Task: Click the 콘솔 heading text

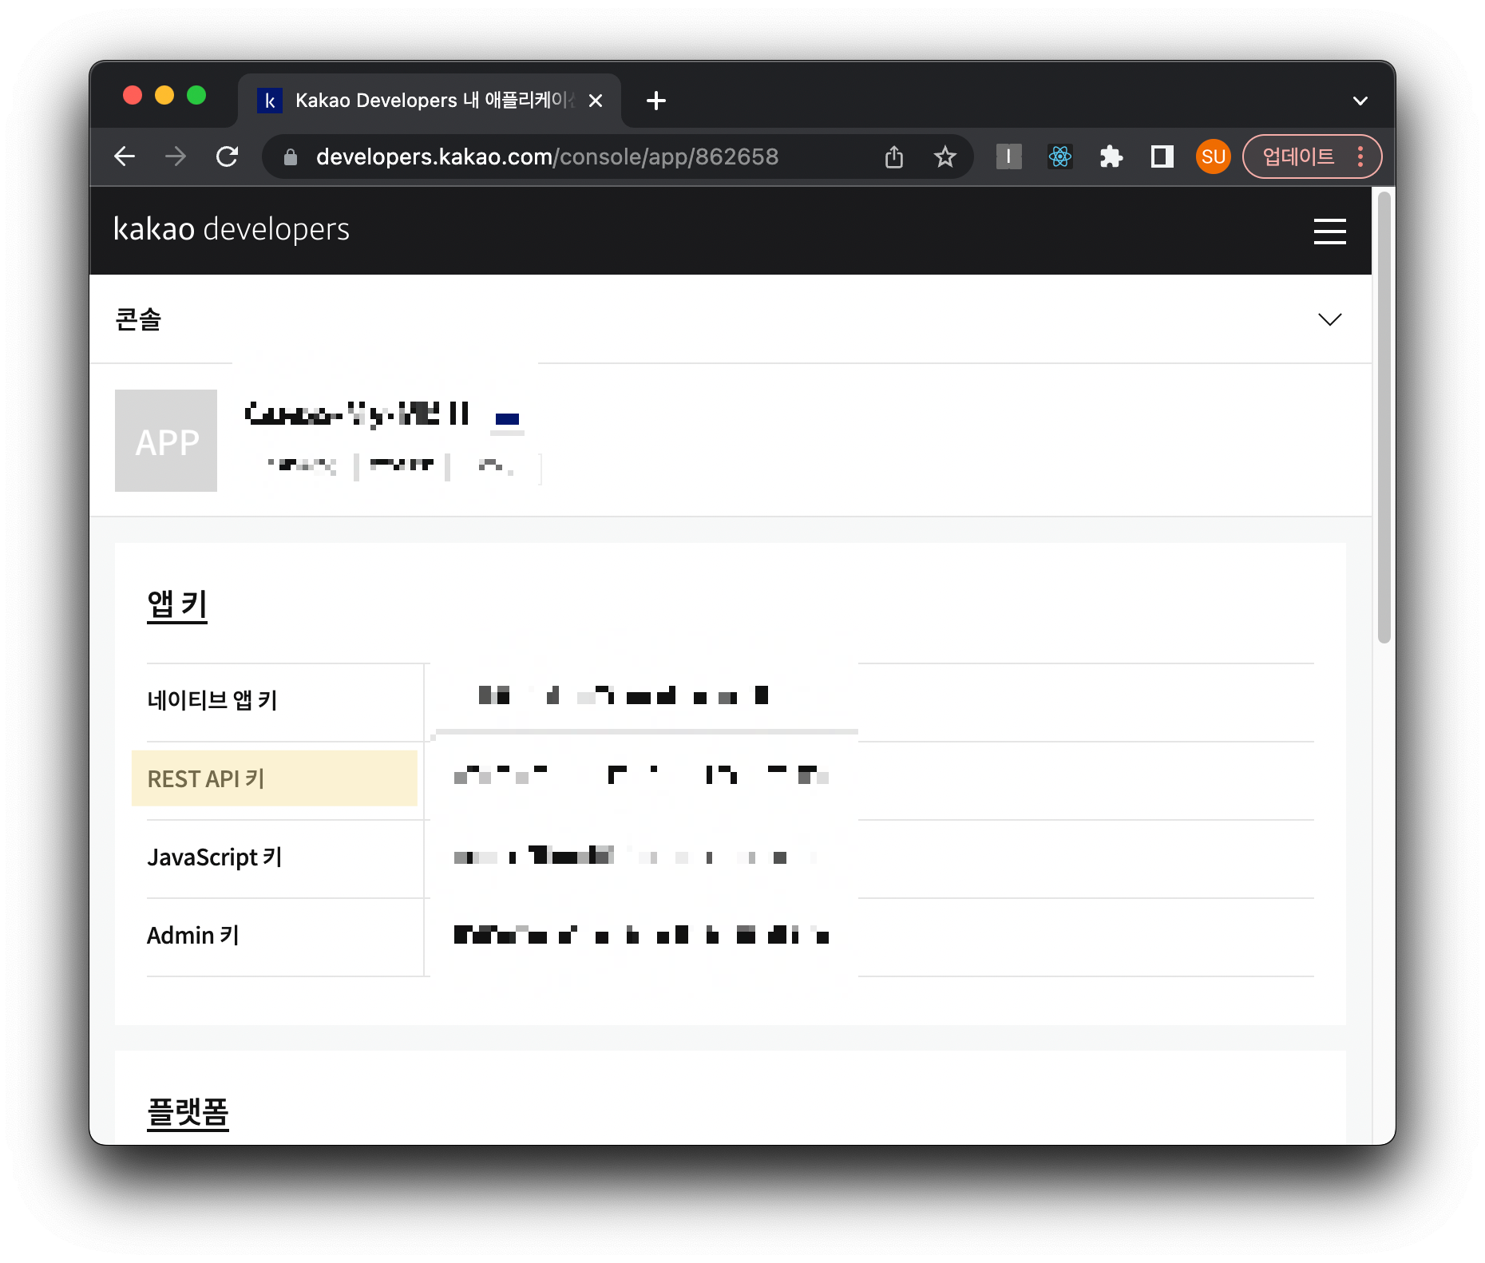Action: [x=139, y=319]
